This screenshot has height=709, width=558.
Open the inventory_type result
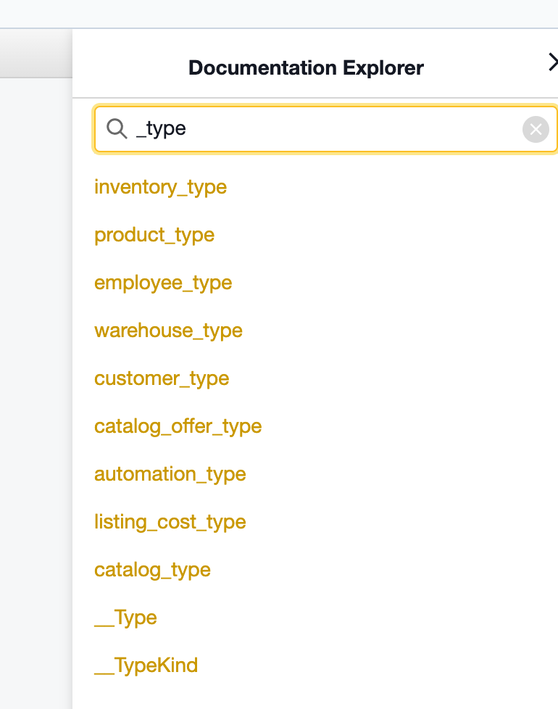click(x=160, y=187)
